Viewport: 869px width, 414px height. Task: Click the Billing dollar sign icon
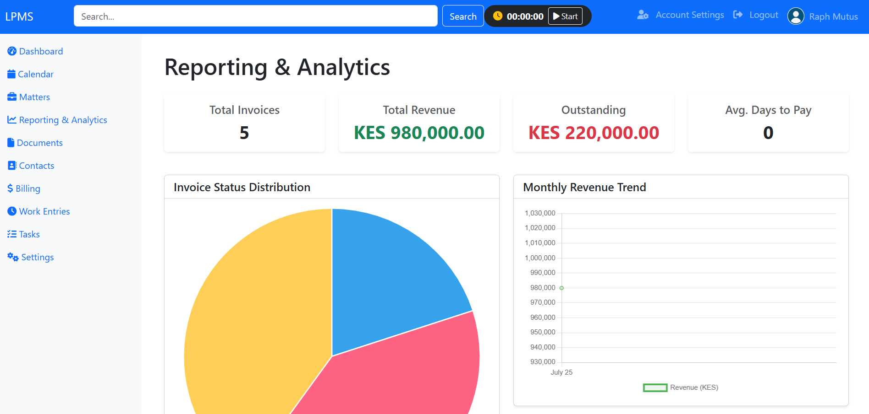pos(10,188)
